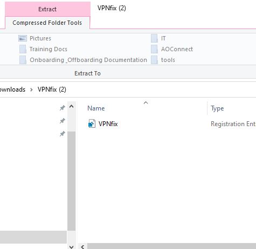Screen dimensions: 256x249
Task: Open the Extract ribbon tab
Action: [47, 9]
